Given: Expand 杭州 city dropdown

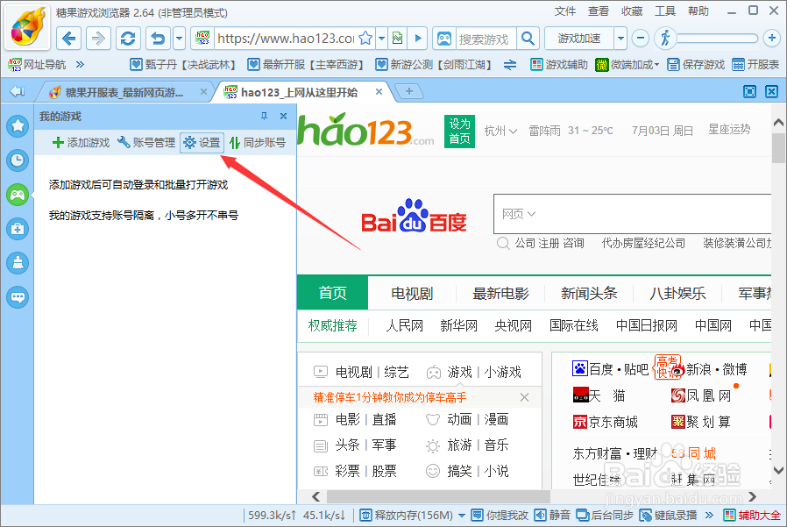Looking at the screenshot, I should point(500,132).
